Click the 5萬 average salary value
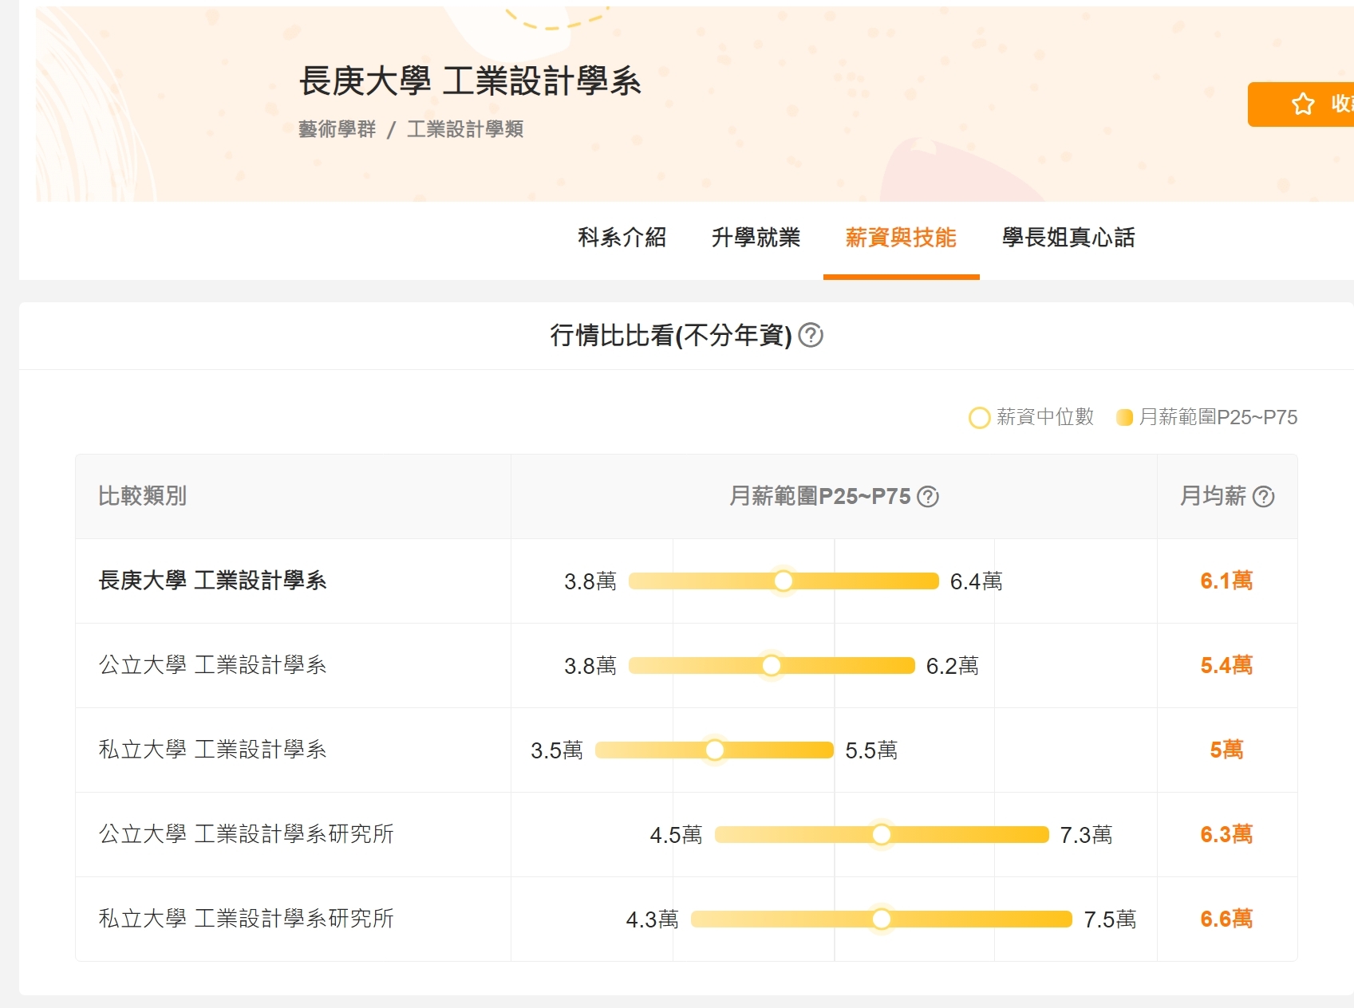 [x=1226, y=750]
